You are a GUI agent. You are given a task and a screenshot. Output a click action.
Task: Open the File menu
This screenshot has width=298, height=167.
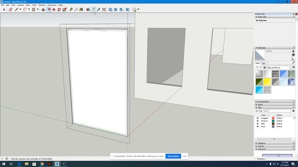coord(2,5)
